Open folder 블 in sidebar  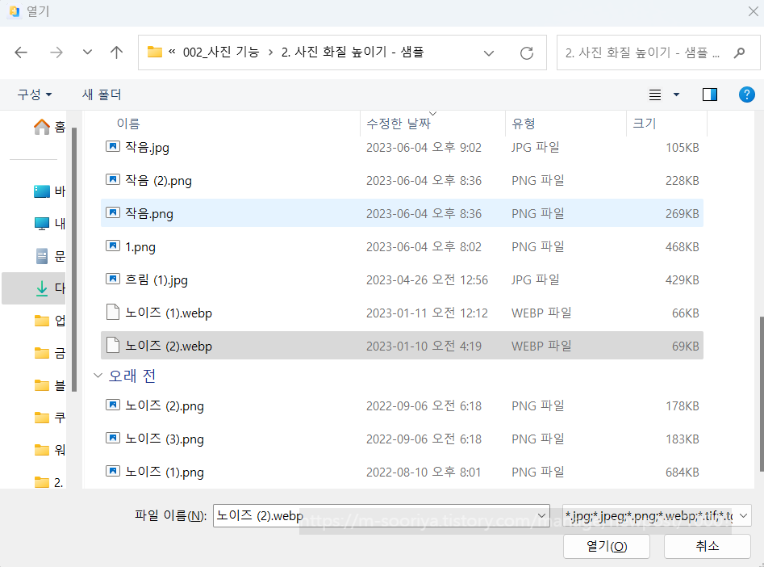tap(49, 385)
